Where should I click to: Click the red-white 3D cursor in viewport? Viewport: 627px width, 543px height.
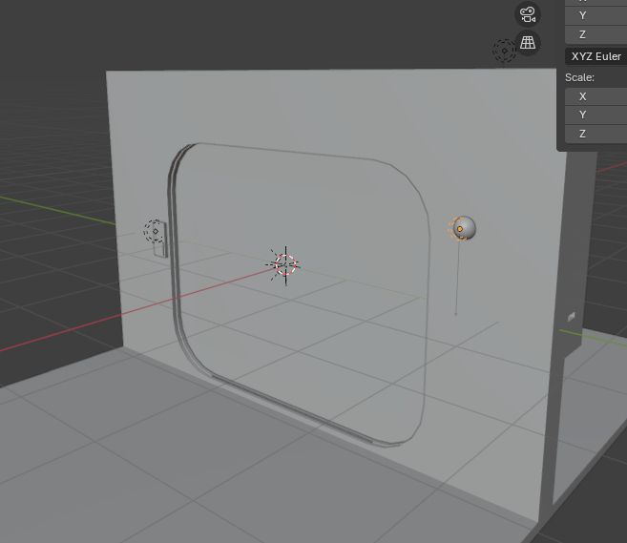coord(285,264)
